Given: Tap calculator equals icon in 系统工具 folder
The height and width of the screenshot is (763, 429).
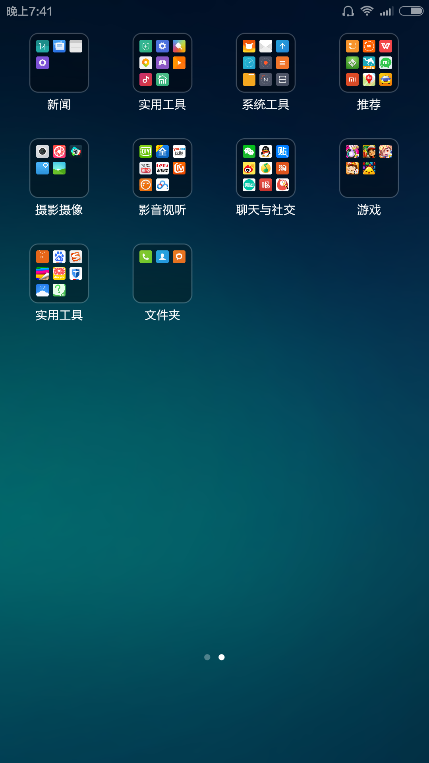Looking at the screenshot, I should point(282,63).
